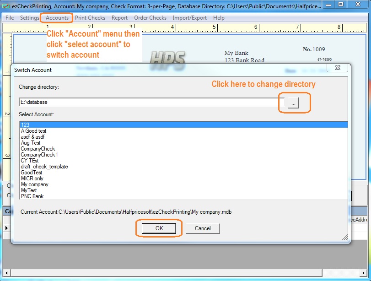Select 'draft_check_template' account
Image resolution: width=371 pixels, height=281 pixels.
coord(44,167)
